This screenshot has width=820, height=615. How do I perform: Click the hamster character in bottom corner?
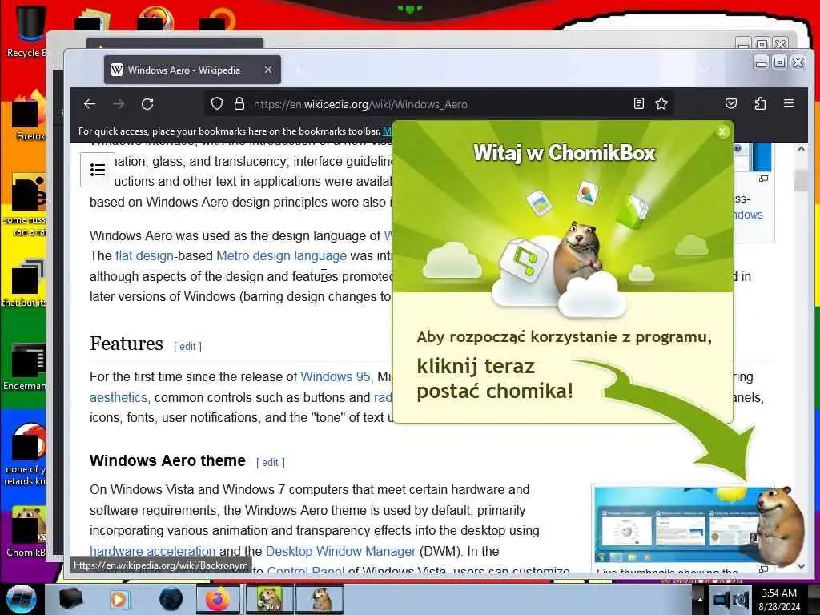coord(780,525)
